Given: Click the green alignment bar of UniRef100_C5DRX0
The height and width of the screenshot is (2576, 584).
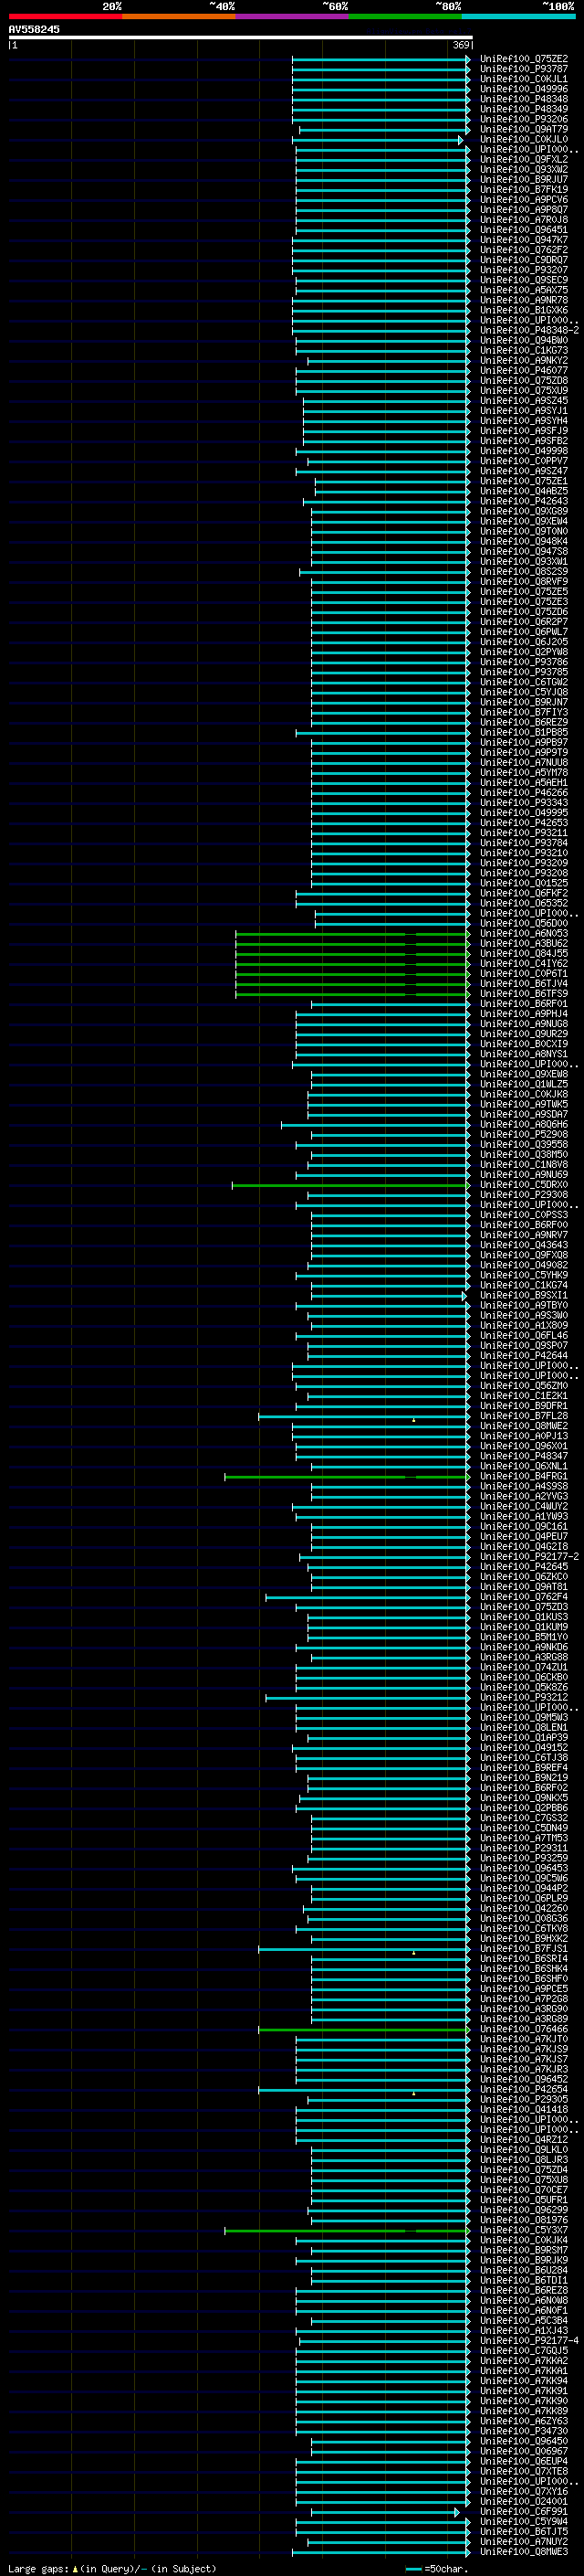Looking at the screenshot, I should point(350,1186).
